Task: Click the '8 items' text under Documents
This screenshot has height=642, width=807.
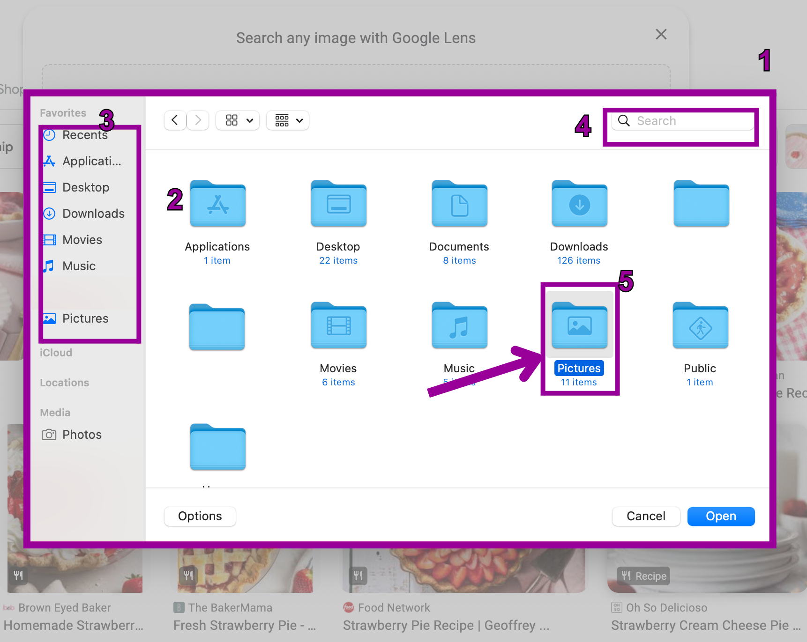Action: (459, 260)
